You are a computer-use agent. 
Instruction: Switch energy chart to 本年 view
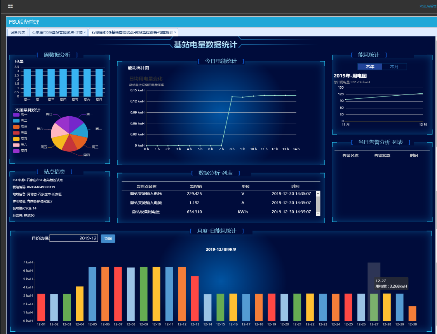[x=370, y=67]
